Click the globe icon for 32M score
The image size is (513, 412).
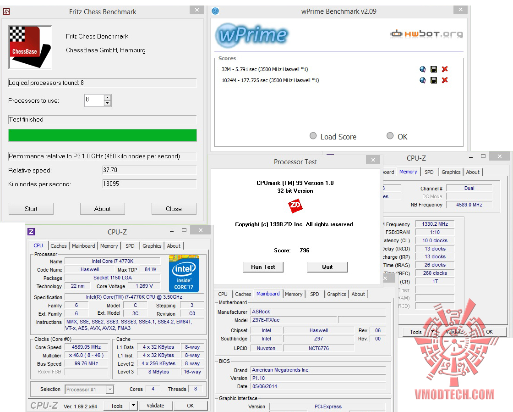tap(422, 69)
